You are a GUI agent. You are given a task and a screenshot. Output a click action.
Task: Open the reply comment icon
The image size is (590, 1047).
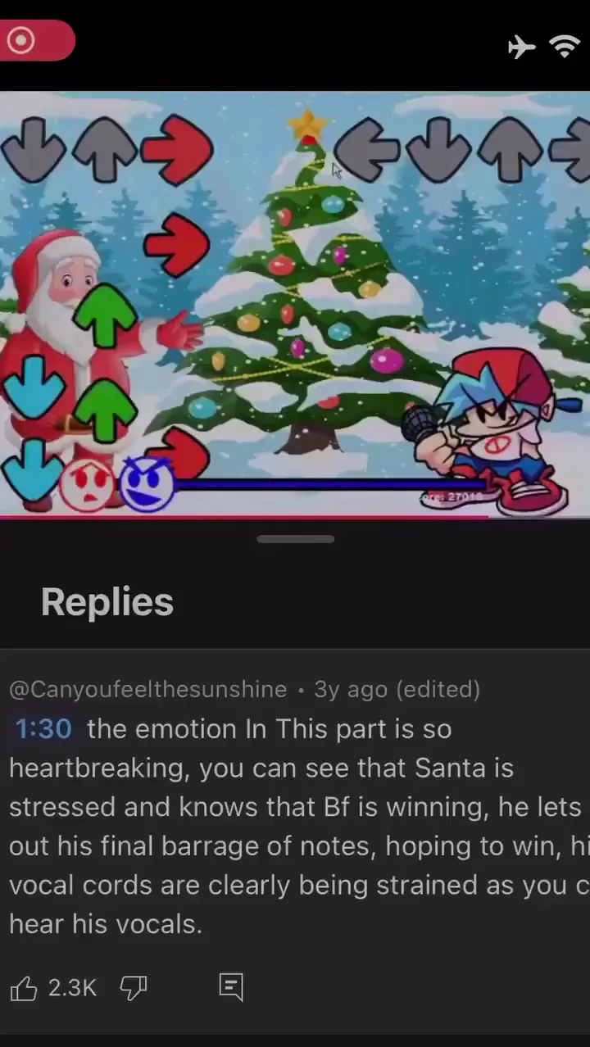tap(232, 987)
